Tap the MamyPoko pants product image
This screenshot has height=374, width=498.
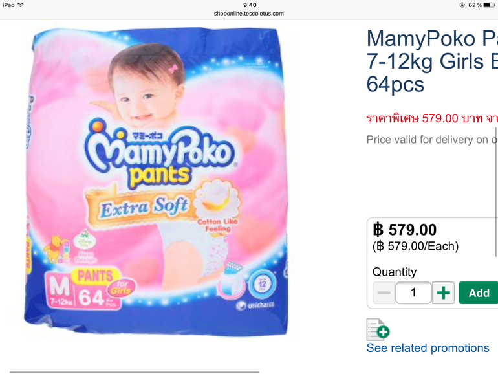[x=156, y=181]
